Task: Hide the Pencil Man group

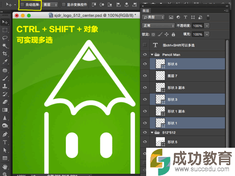Action: pos(145,55)
